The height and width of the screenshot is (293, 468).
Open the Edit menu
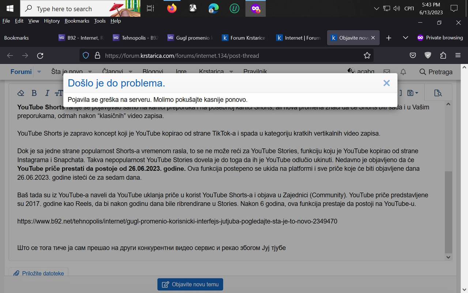pyautogui.click(x=19, y=21)
